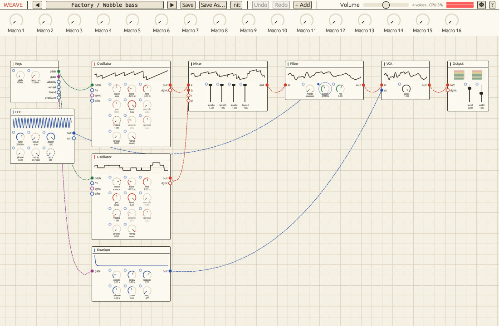Click the LFO sync 'off' selector knob

pyautogui.click(x=51, y=153)
